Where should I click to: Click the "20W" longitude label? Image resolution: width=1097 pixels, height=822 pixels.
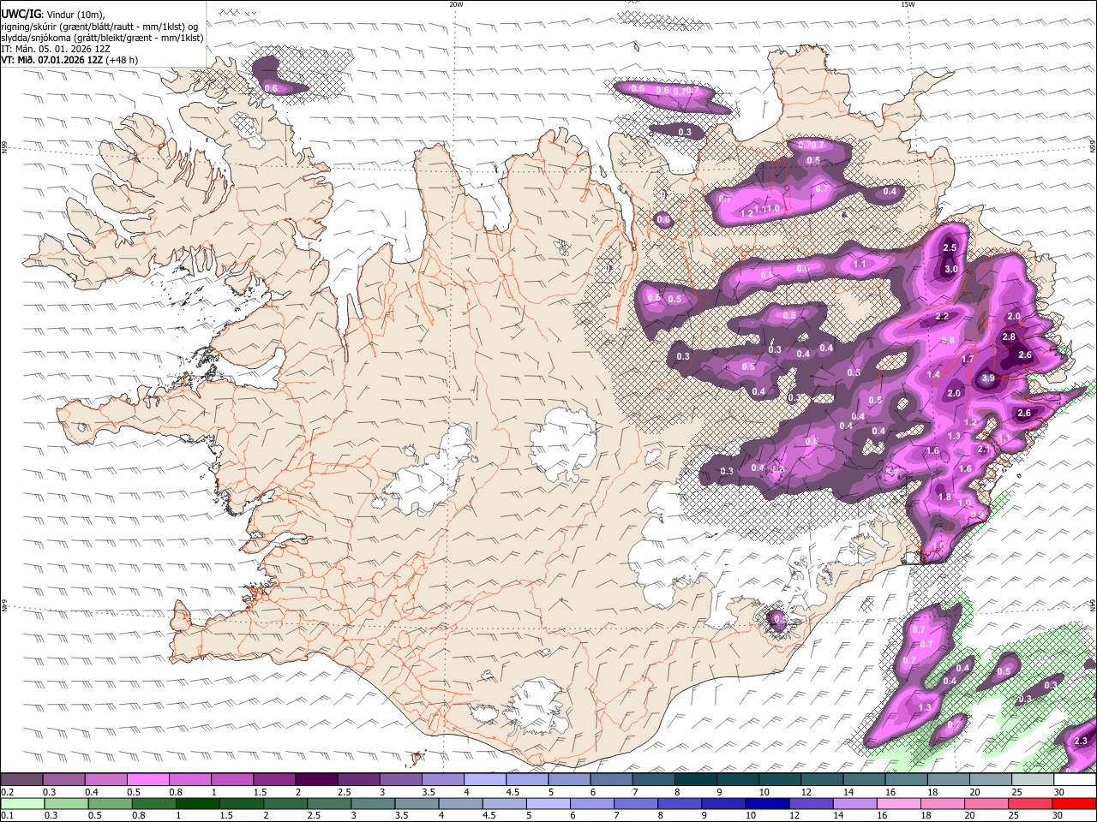[456, 4]
